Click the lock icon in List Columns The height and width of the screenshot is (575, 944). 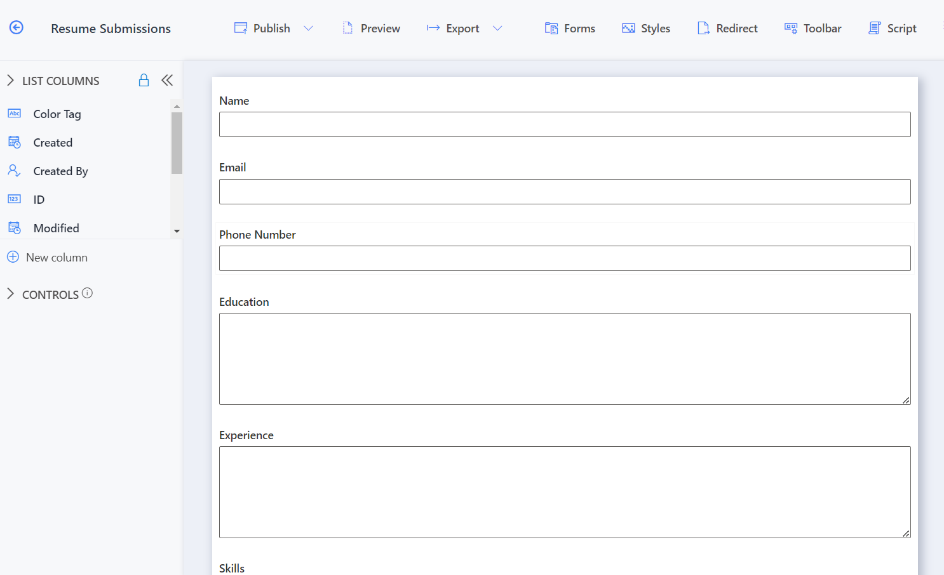(x=144, y=80)
